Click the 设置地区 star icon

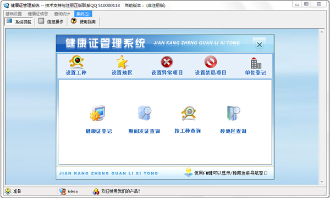coord(122,62)
